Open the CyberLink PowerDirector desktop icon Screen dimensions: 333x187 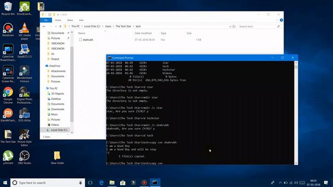point(8,52)
